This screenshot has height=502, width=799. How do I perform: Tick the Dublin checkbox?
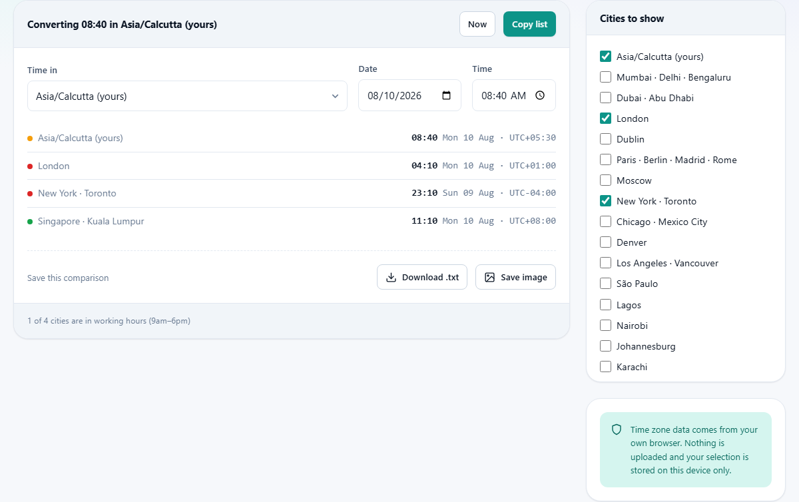(x=605, y=139)
